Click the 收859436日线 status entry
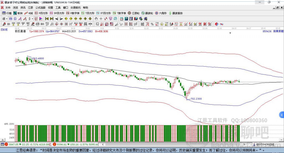This screenshot has height=153, width=284. (x=265, y=144)
